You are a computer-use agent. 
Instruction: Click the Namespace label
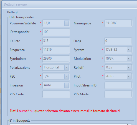tap(82, 23)
